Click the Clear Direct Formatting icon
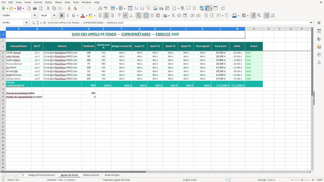This screenshot has height=182, width=324. click(x=75, y=8)
